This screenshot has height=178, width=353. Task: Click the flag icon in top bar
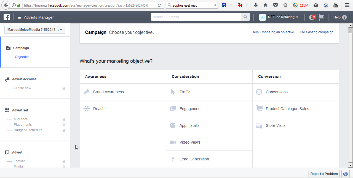321,17
